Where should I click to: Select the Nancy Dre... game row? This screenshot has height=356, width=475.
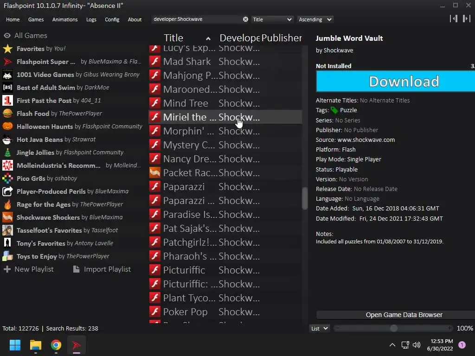(225, 159)
